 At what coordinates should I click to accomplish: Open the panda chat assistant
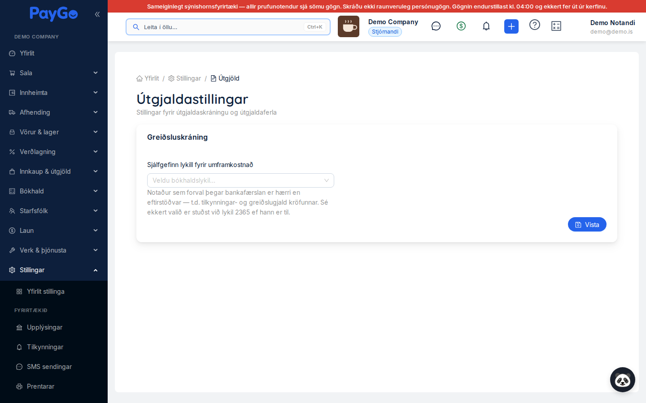(x=623, y=380)
